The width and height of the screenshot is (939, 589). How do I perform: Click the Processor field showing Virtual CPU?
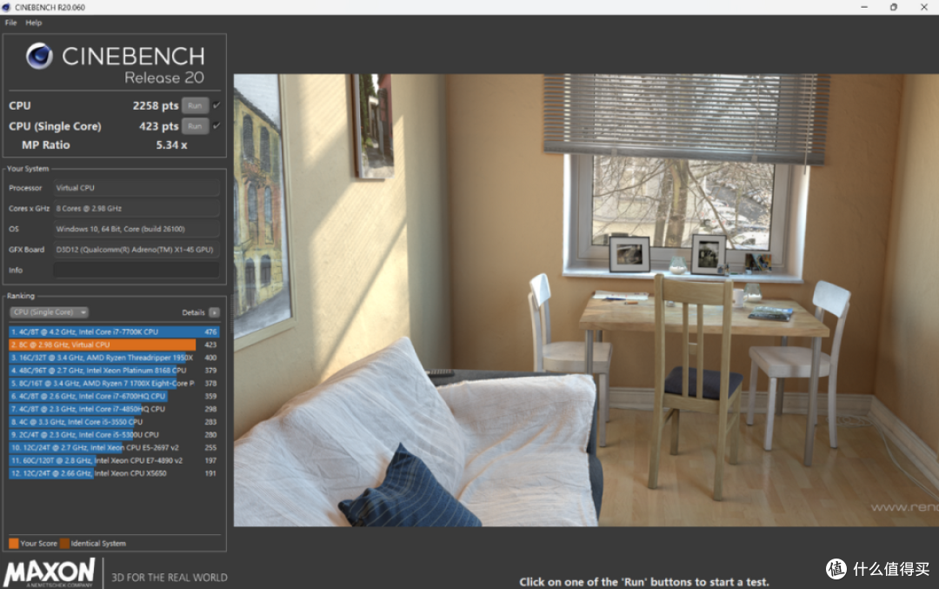[x=136, y=188]
